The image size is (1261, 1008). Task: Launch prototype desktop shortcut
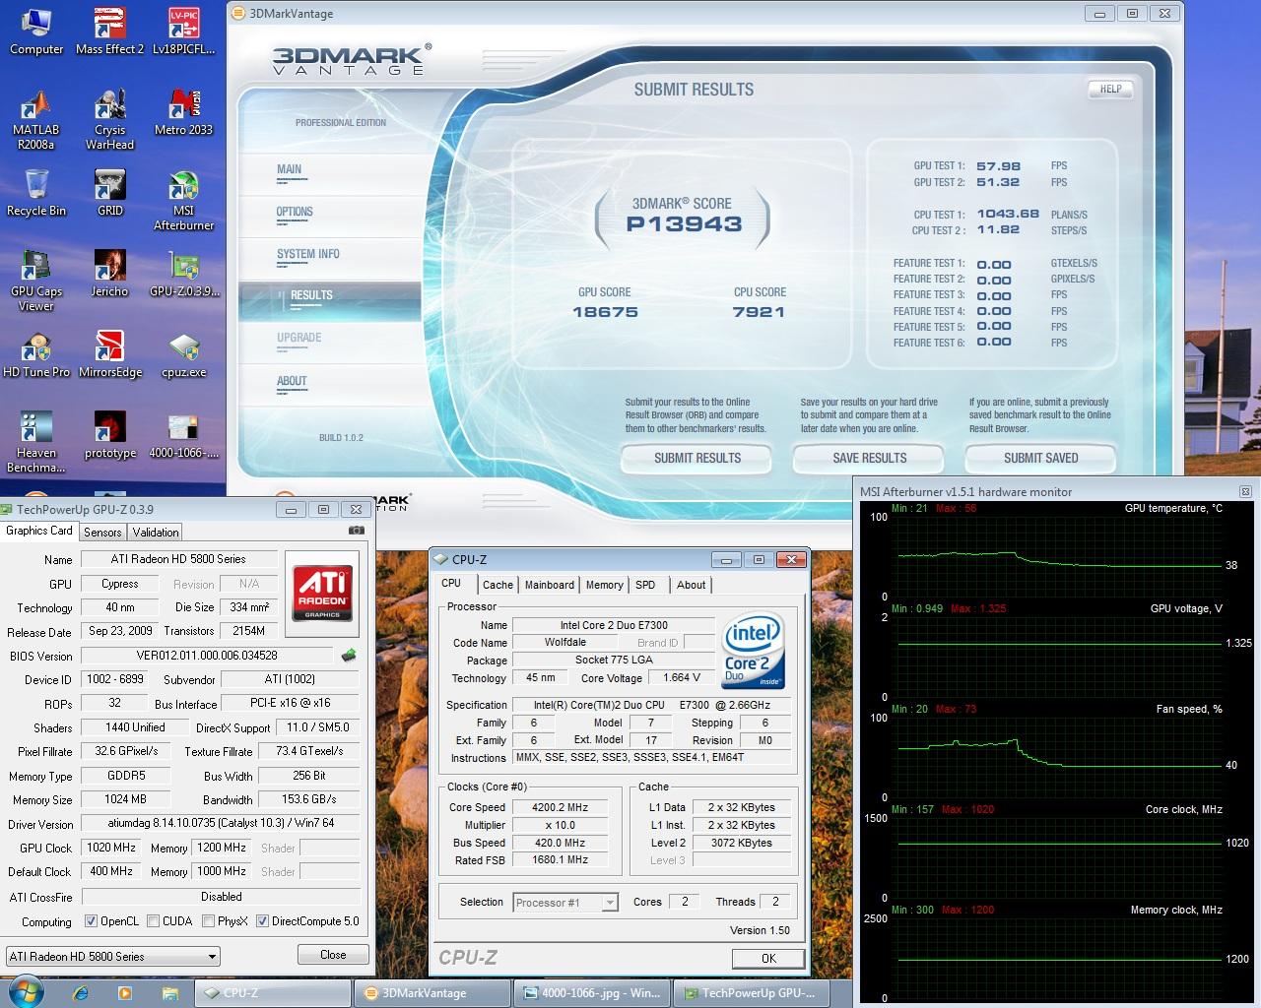109,436
